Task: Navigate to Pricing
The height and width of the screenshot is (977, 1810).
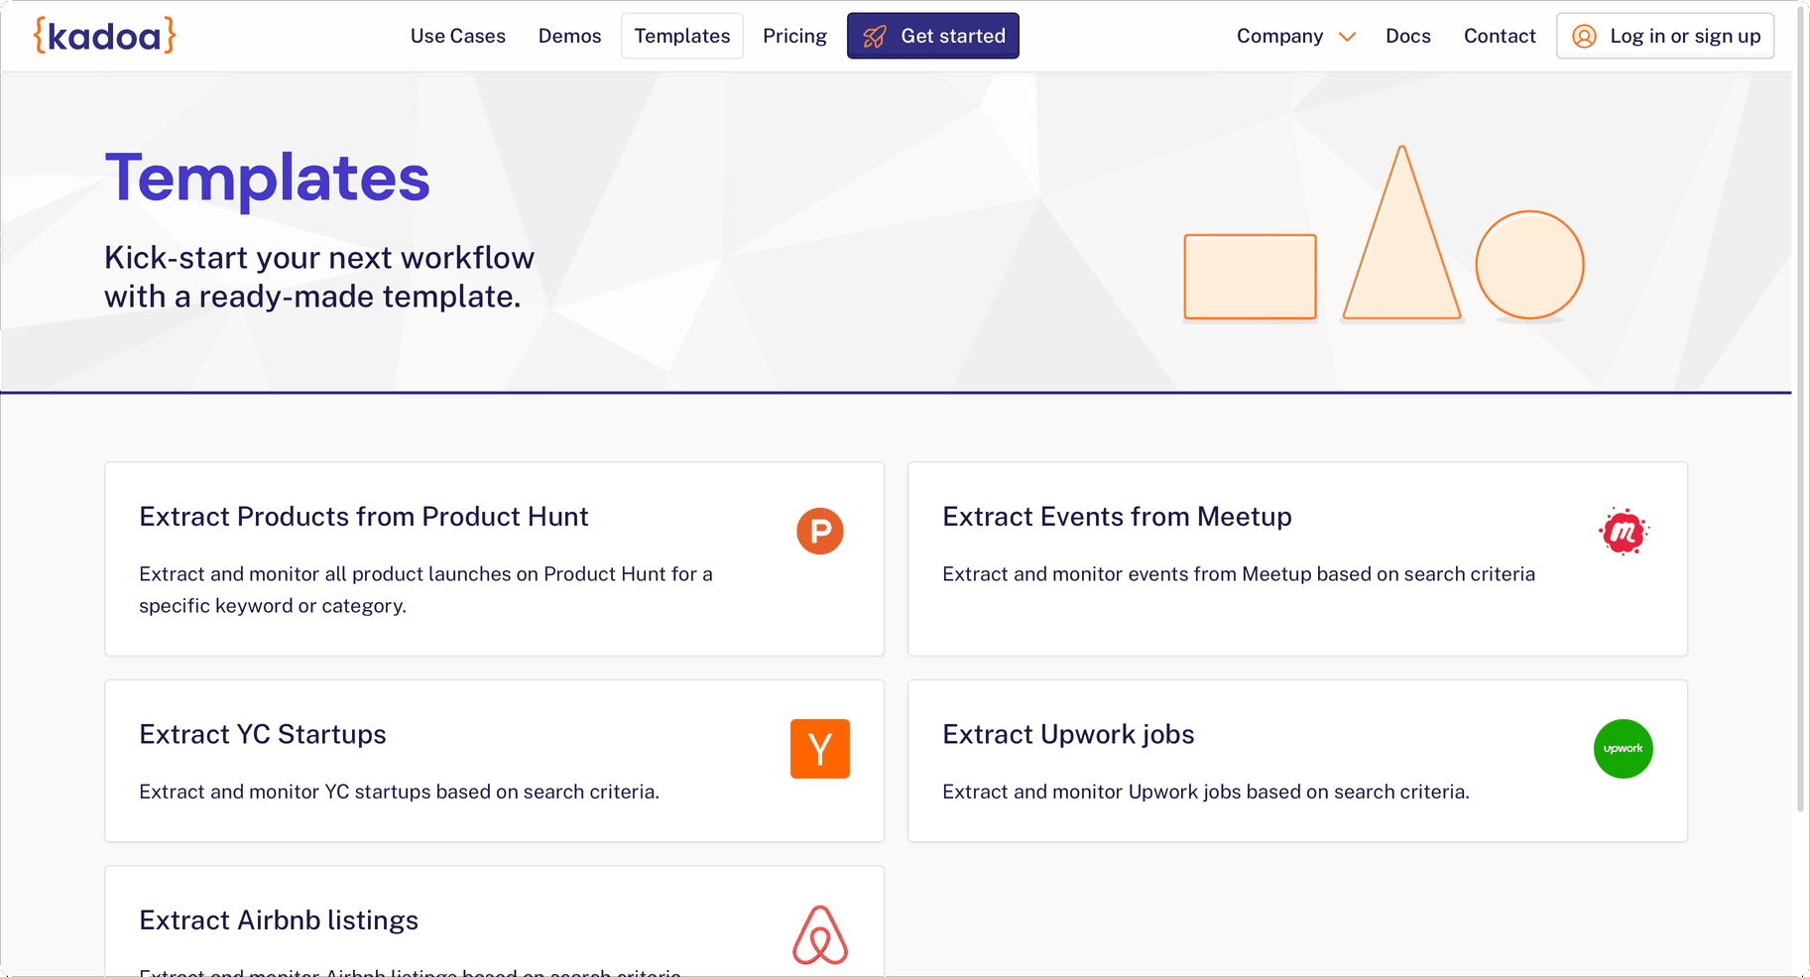Action: [794, 37]
